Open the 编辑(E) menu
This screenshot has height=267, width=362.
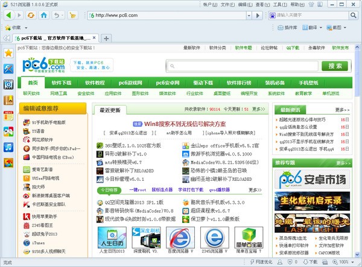[x=245, y=4]
